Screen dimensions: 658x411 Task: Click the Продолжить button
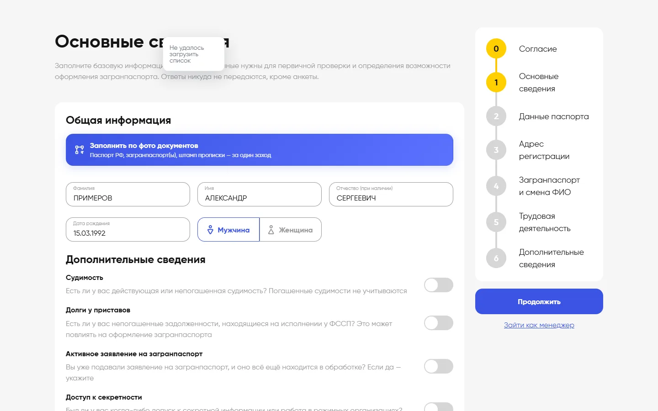(x=539, y=301)
